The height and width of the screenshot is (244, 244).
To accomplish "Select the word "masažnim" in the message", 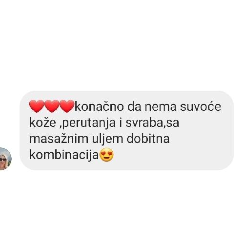I will click(59, 139).
